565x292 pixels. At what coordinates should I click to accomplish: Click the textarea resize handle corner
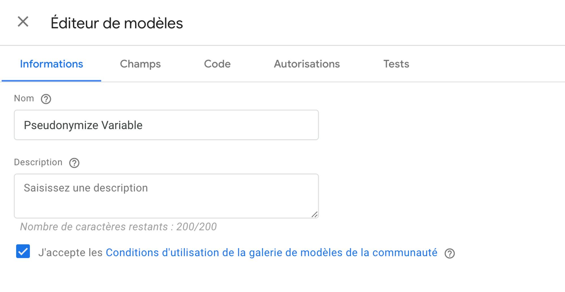click(314, 214)
